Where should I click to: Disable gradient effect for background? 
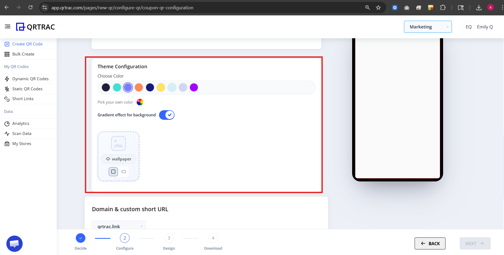[x=166, y=115]
